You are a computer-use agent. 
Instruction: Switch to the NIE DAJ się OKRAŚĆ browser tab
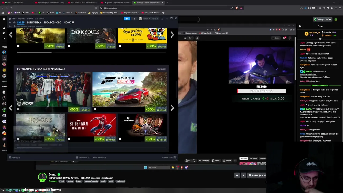pyautogui.click(x=82, y=3)
